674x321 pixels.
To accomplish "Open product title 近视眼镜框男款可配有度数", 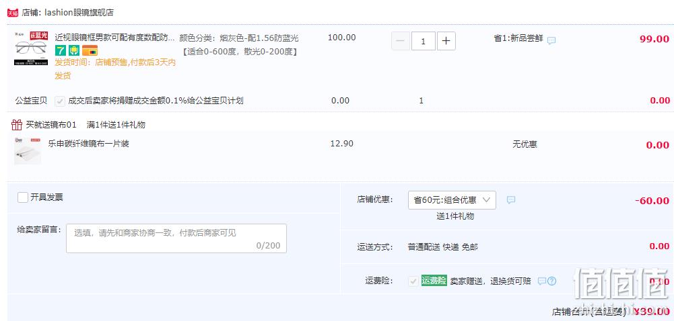I will 114,38.
